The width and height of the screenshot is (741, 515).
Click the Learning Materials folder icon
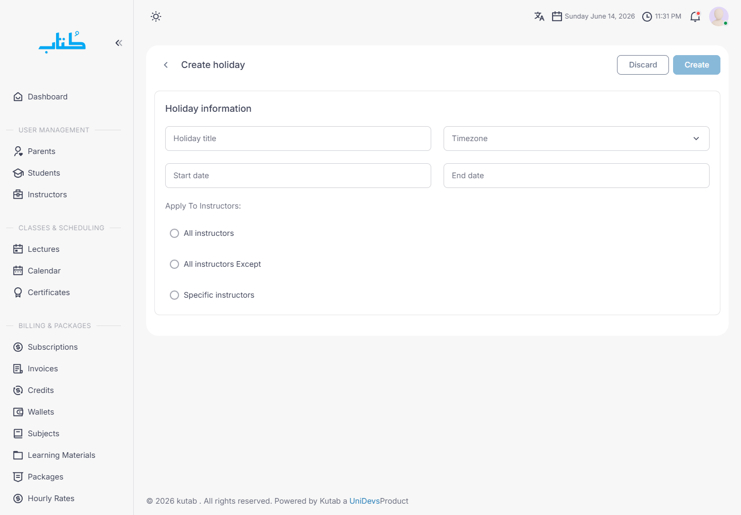tap(18, 455)
